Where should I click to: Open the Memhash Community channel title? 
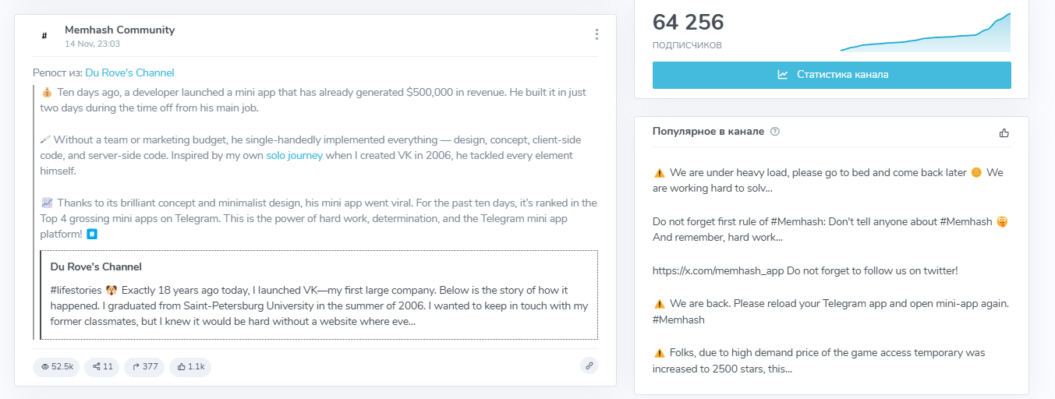(x=119, y=30)
